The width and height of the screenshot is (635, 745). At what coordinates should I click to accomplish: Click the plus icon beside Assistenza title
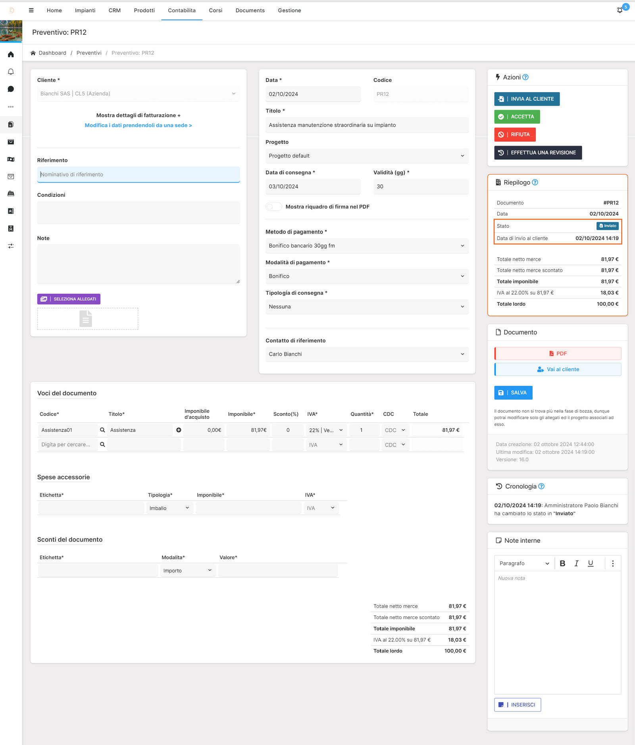click(179, 430)
